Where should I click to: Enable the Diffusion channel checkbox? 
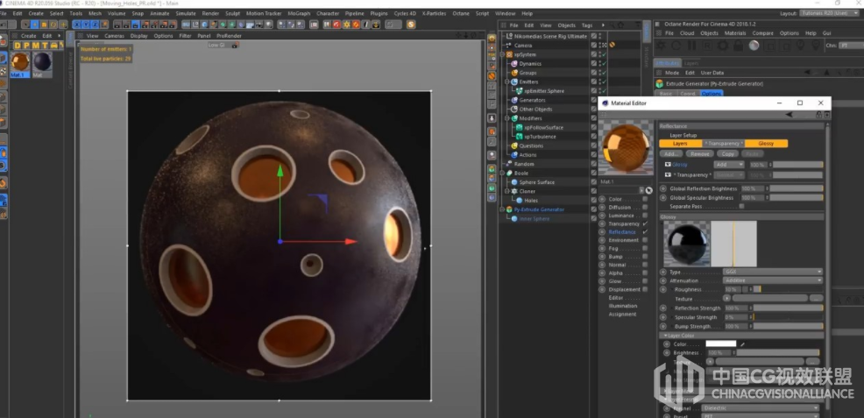[645, 208]
